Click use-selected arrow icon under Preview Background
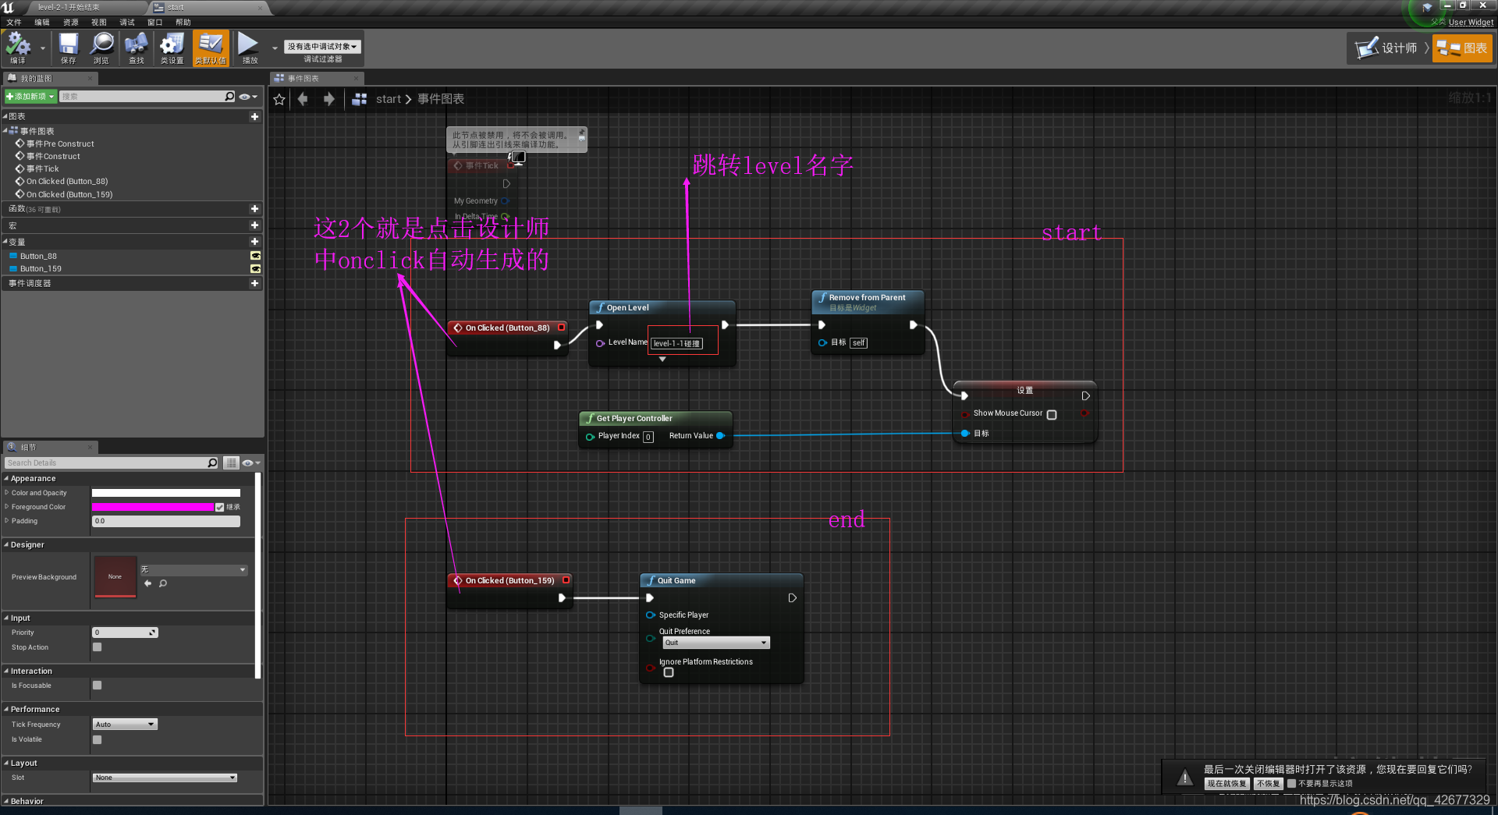This screenshot has width=1498, height=815. coord(148,583)
